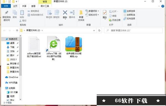Switch to the Share ribbon tab
This screenshot has width=166, height=106.
[x=24, y=6]
